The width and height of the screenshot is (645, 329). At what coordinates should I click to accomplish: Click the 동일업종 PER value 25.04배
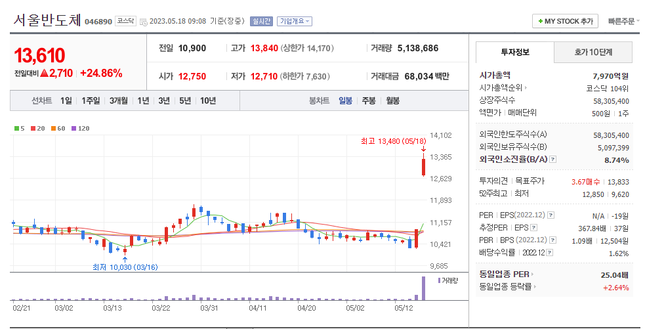(x=615, y=275)
